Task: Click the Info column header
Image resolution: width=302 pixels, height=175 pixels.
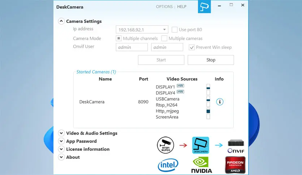Action: click(219, 79)
